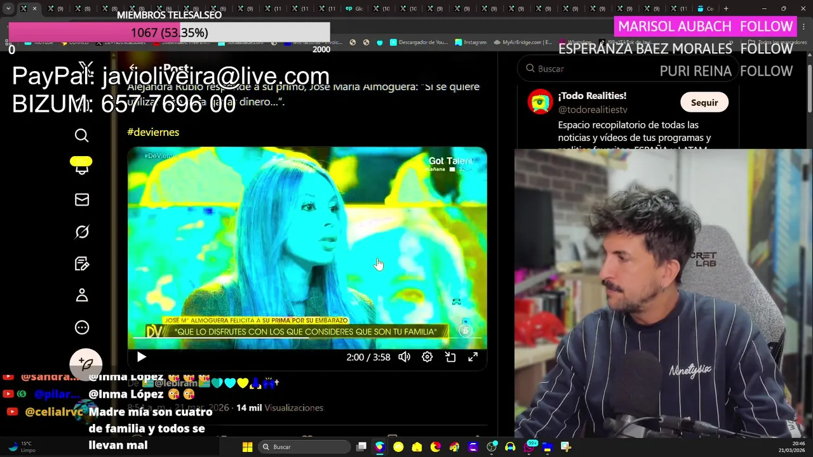Screen dimensions: 813x457
Task: Open the MyAirBridge.com bookmark
Action: tap(522, 43)
